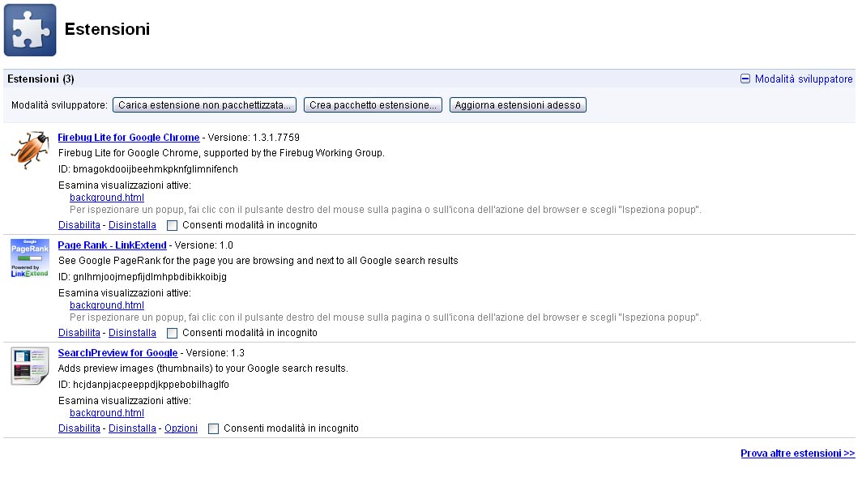Click the SearchPreview for Google icon

tap(30, 365)
